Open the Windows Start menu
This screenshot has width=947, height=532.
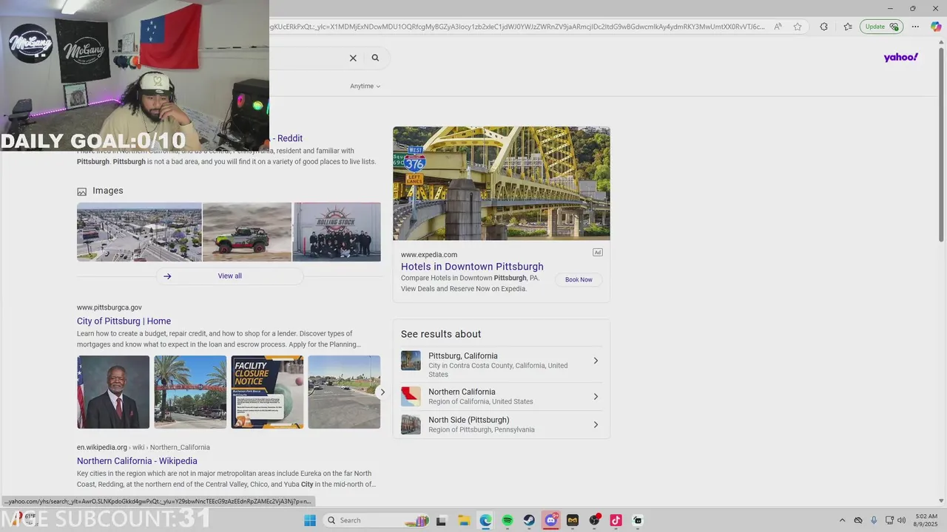click(x=310, y=520)
